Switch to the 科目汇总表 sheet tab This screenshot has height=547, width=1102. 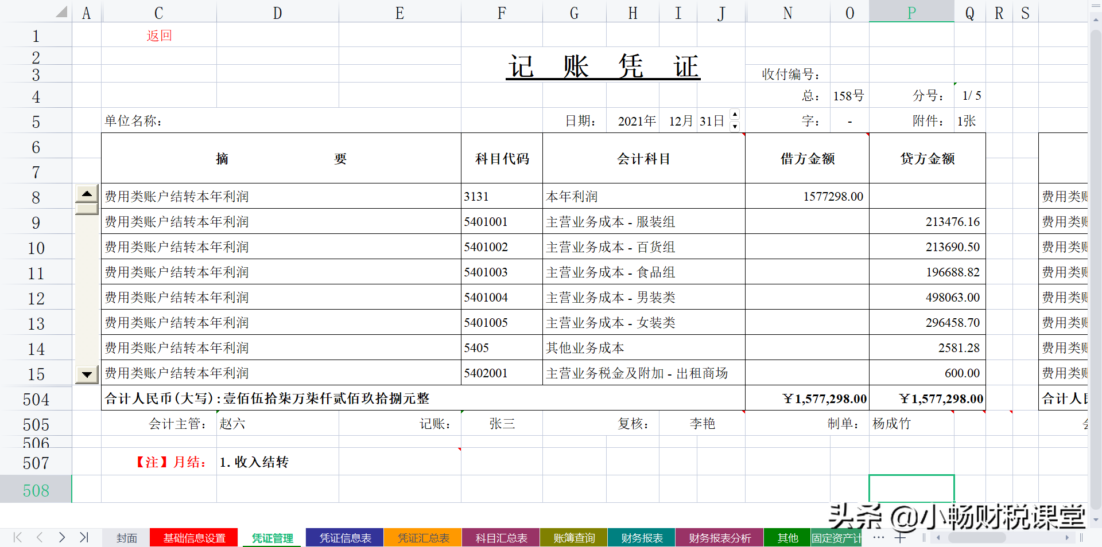[500, 538]
